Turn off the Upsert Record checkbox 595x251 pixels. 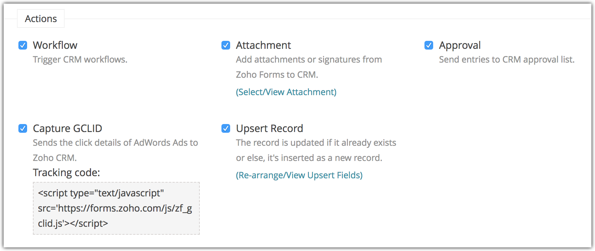(226, 128)
